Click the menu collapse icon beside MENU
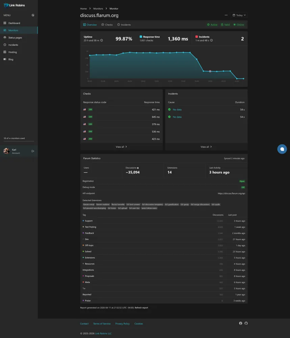The image size is (290, 338). [x=33, y=15]
